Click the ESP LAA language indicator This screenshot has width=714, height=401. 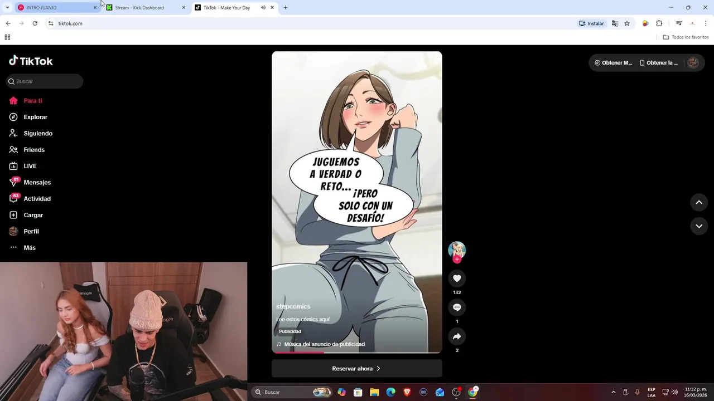[652, 392]
